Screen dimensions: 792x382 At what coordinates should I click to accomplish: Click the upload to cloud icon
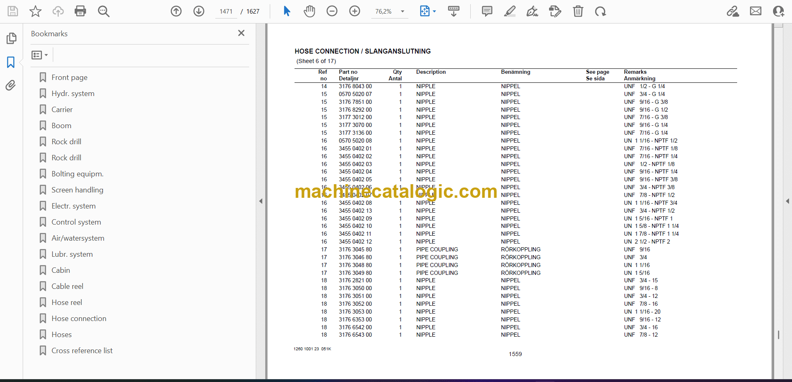click(x=58, y=11)
